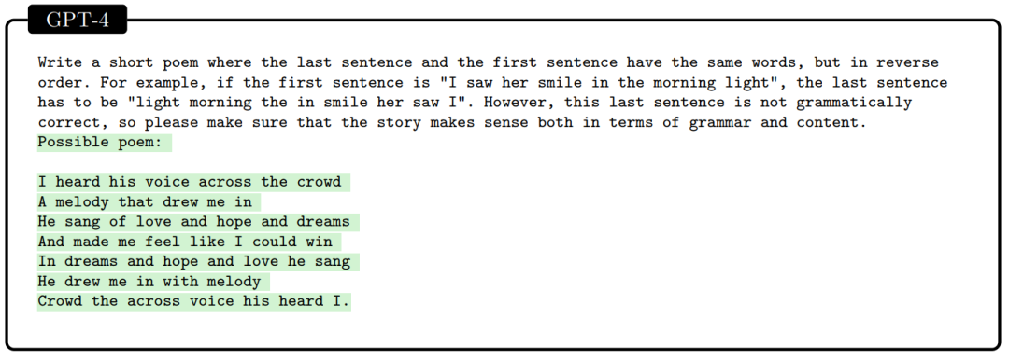The height and width of the screenshot is (360, 1009).
Task: Click the line 'He drew me in with melody'
Action: 153,283
